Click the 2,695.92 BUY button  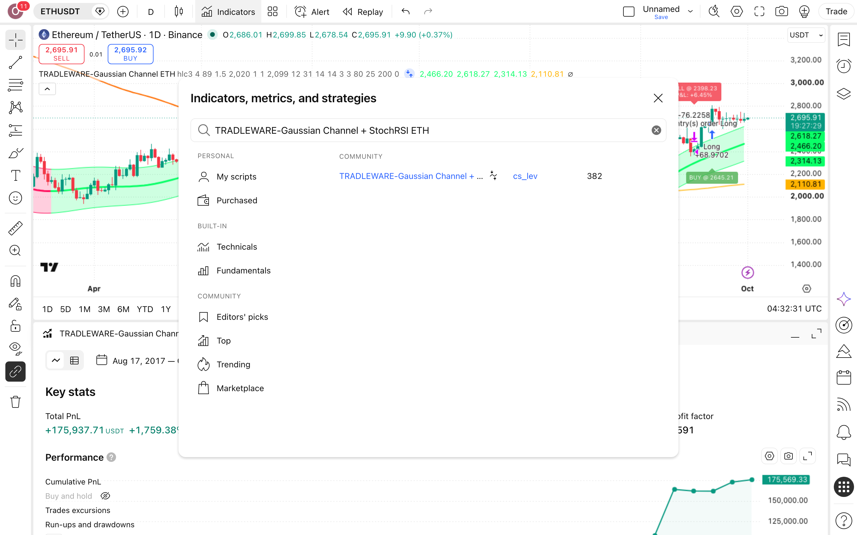[130, 54]
